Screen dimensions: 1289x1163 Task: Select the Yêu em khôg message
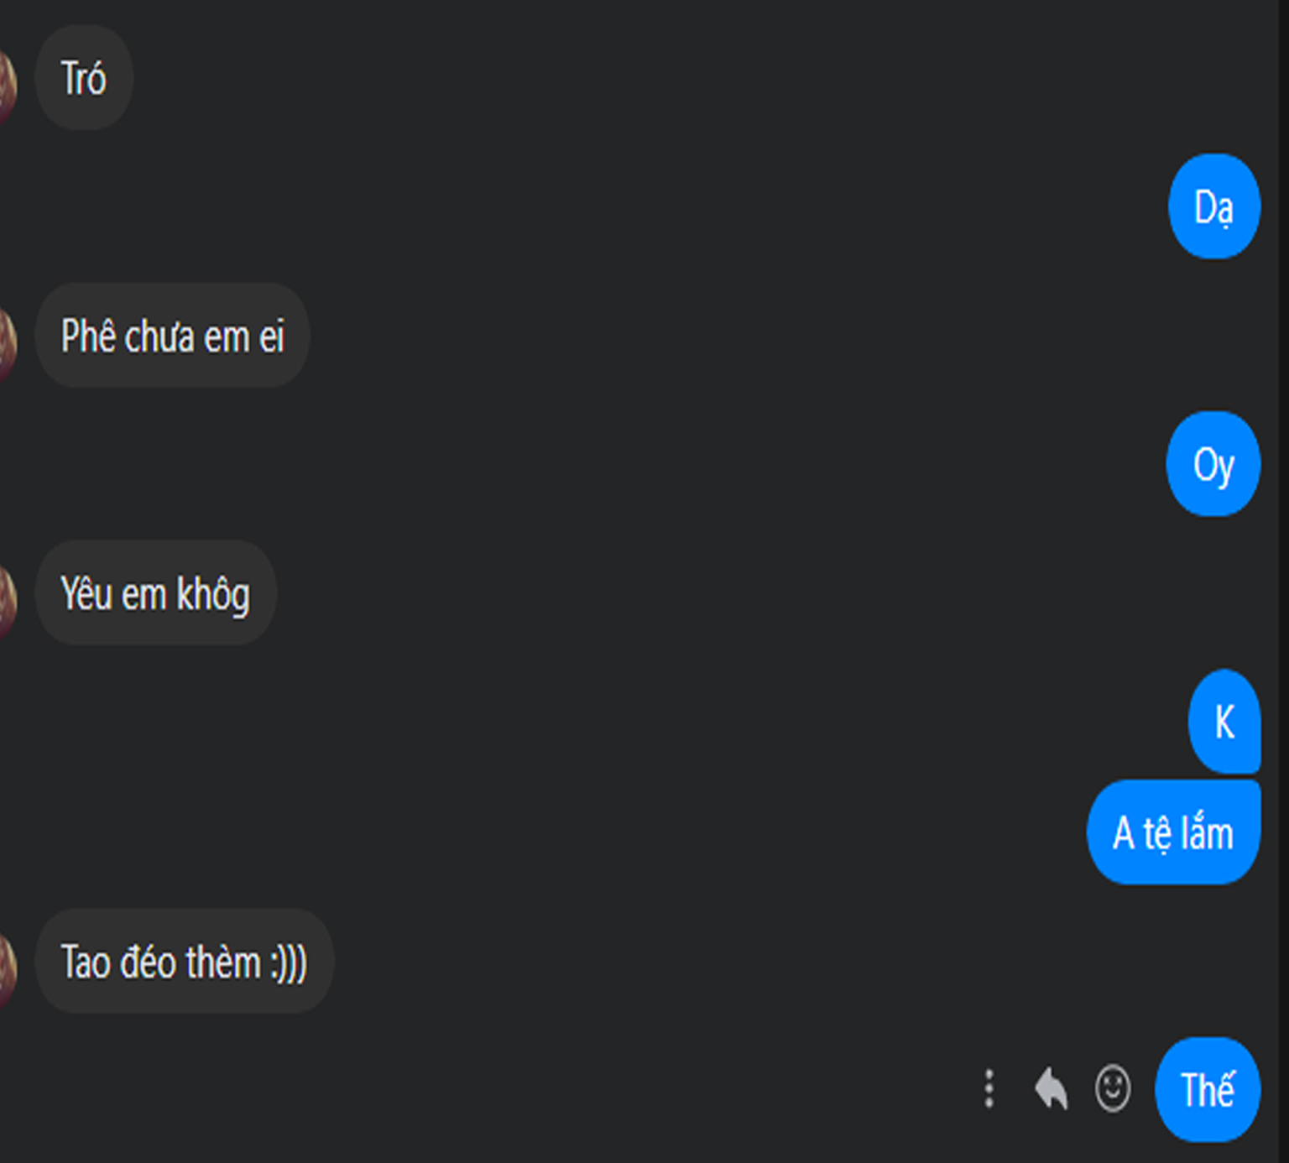pyautogui.click(x=155, y=593)
